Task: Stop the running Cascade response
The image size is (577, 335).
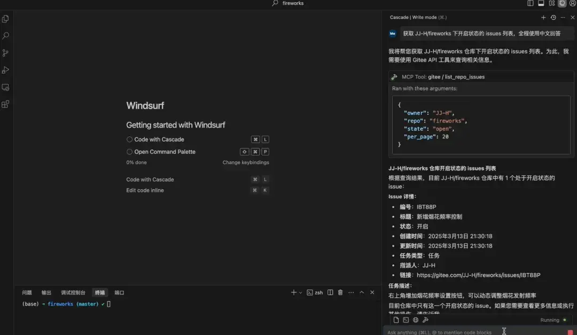Action: (x=570, y=332)
